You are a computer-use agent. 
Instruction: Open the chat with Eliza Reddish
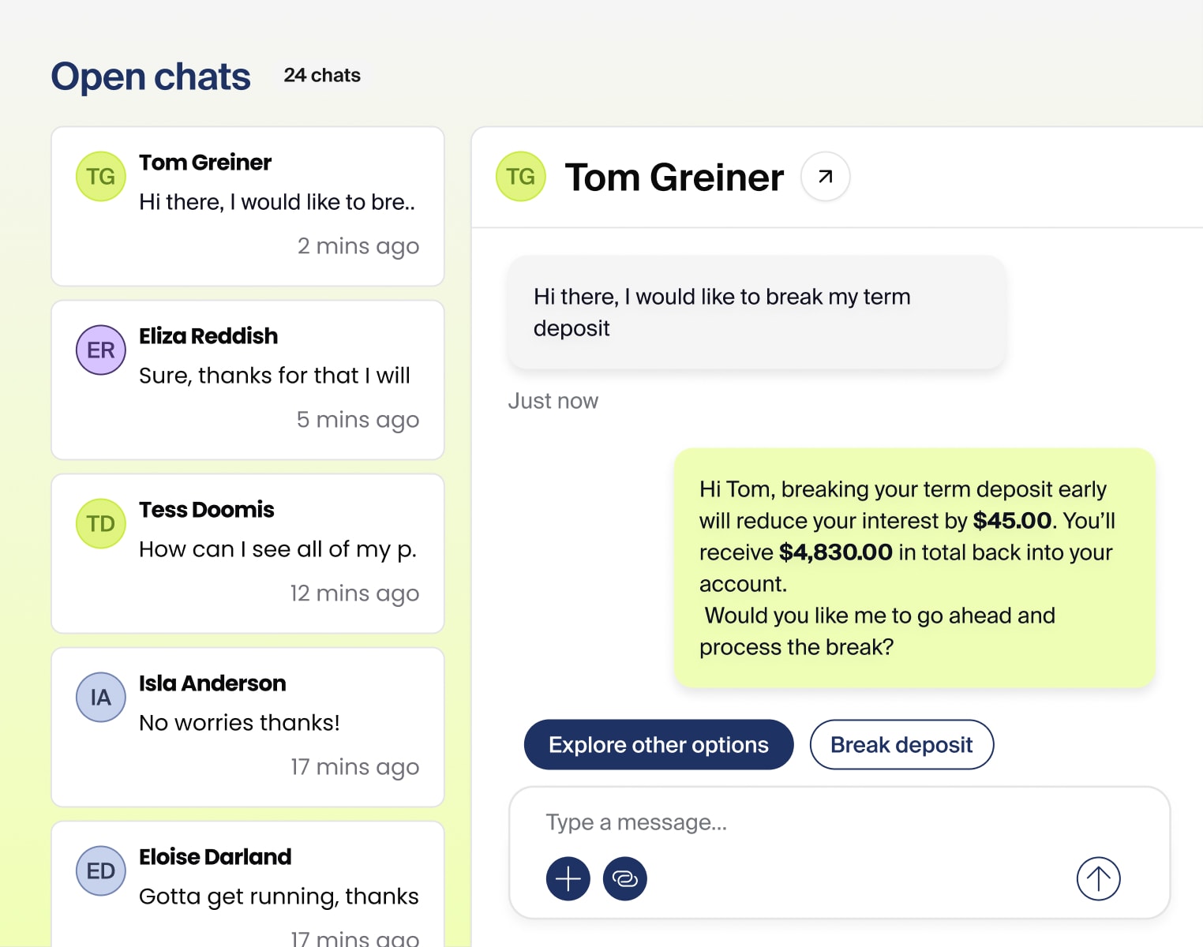pyautogui.click(x=247, y=380)
